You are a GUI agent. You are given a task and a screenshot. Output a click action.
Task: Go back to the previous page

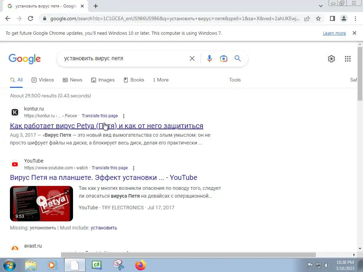(x=8, y=18)
